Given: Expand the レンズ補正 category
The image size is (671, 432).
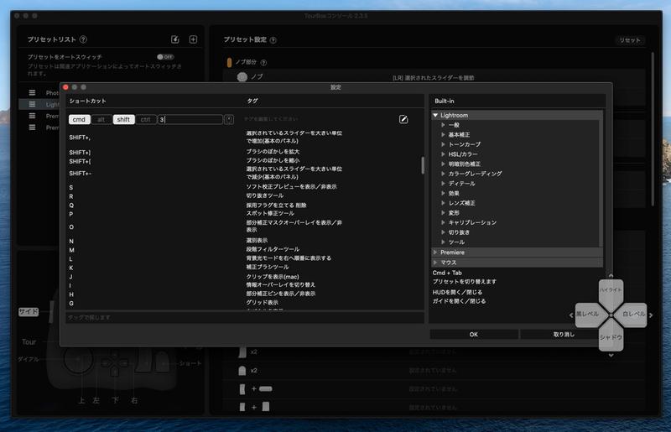Looking at the screenshot, I should [x=444, y=203].
